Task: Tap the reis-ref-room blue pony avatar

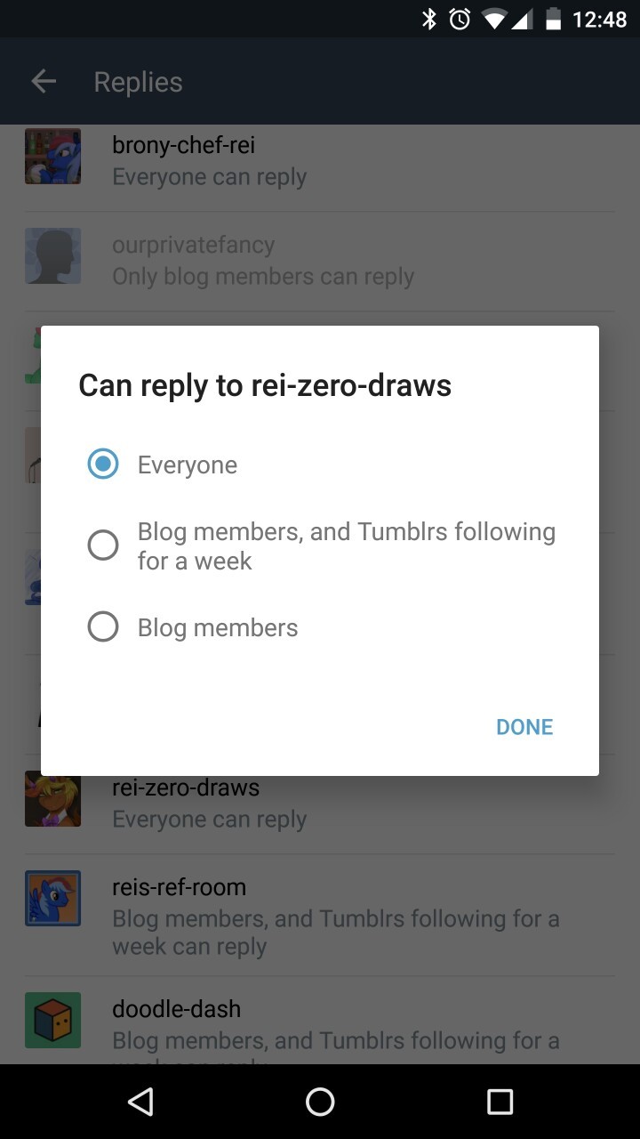Action: coord(52,898)
